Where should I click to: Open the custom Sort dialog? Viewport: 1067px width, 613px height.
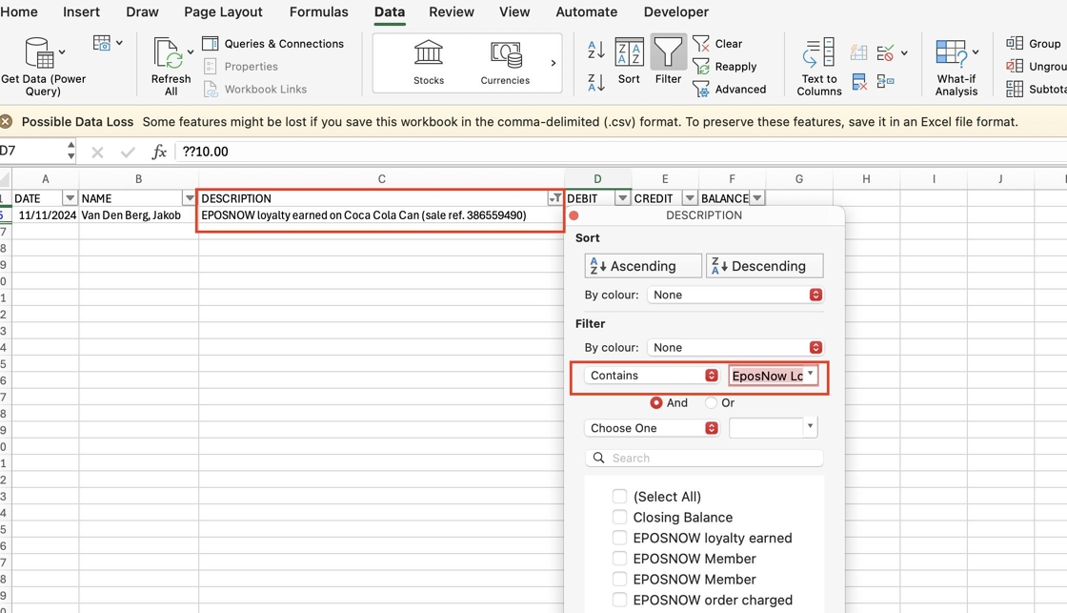[629, 61]
